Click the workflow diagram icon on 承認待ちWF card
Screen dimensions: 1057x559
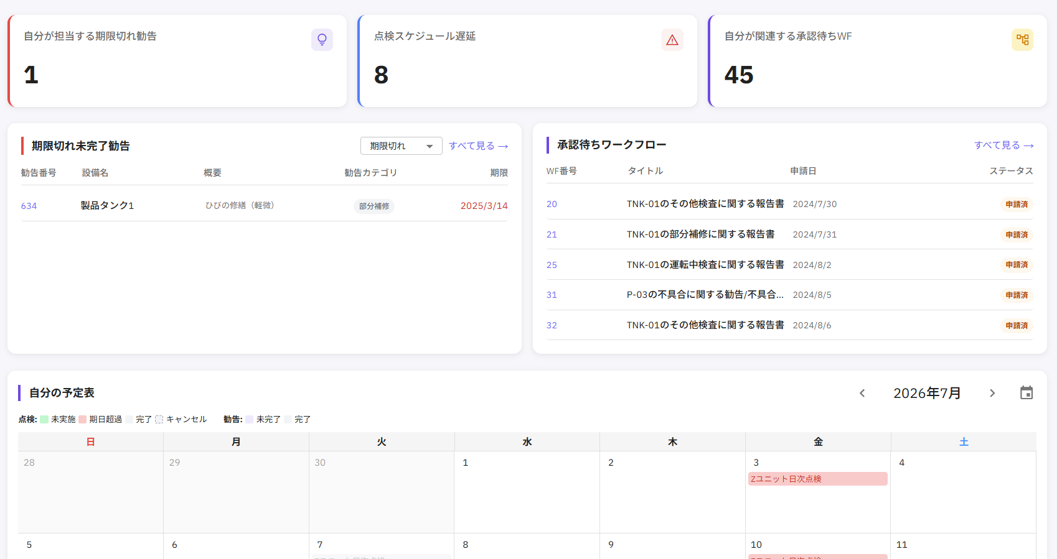pyautogui.click(x=1022, y=40)
